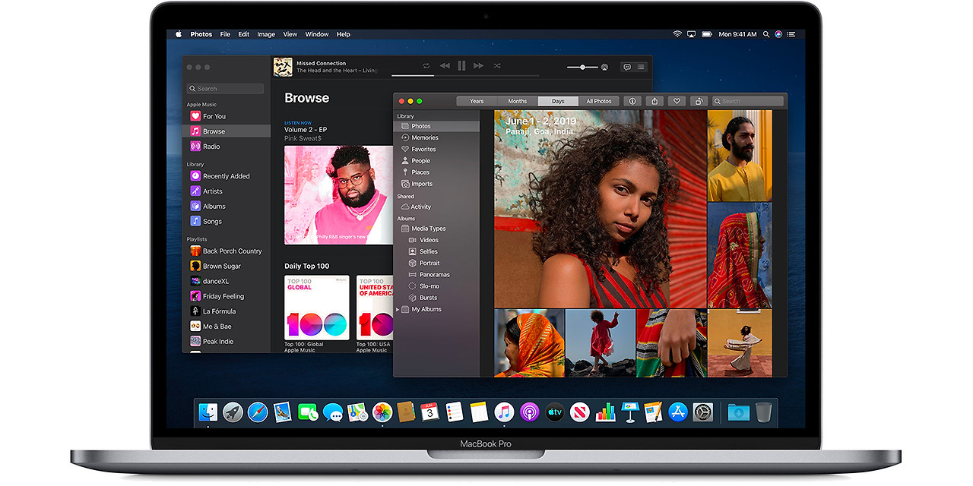Open the Apple menu
Screen dimensions: 973x486
pos(179,34)
